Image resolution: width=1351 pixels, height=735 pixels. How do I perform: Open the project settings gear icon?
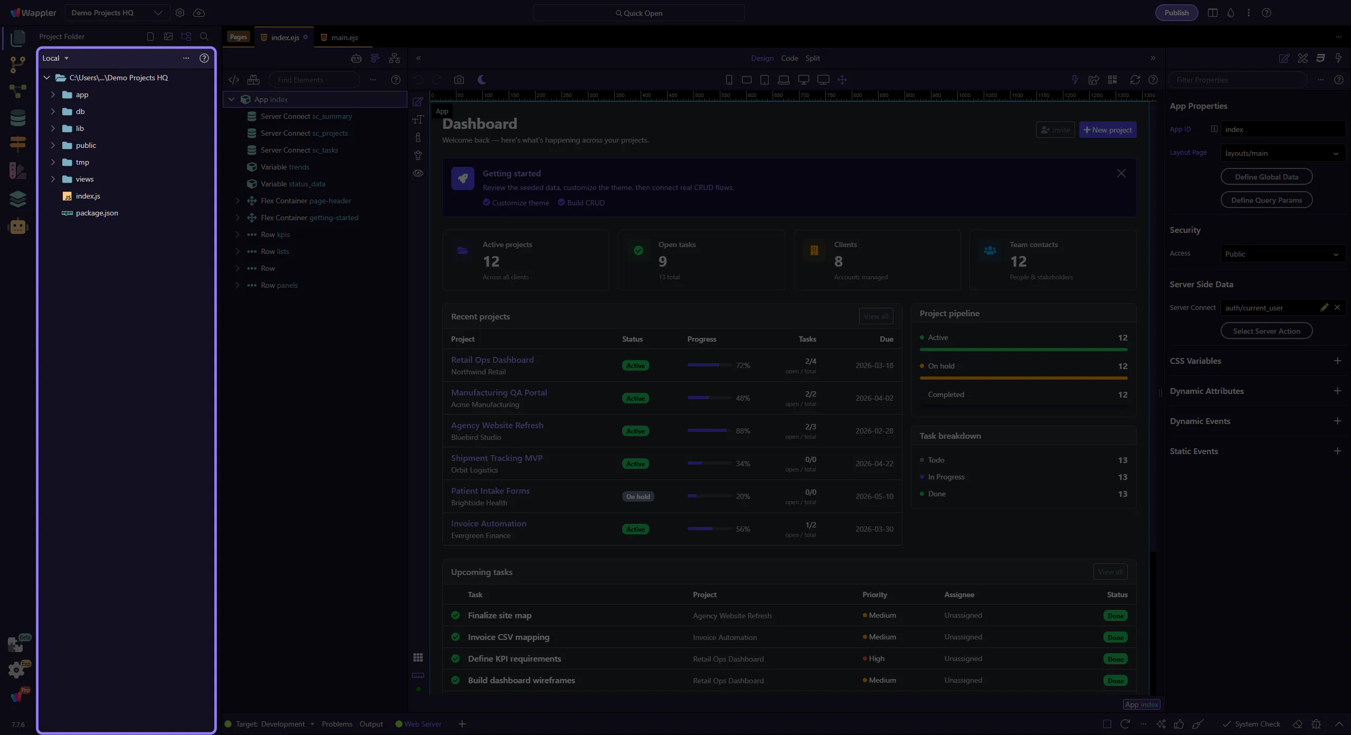point(180,13)
